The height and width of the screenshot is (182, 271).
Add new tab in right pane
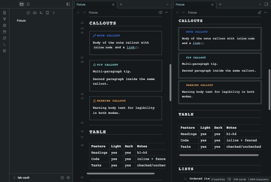click(220, 4)
